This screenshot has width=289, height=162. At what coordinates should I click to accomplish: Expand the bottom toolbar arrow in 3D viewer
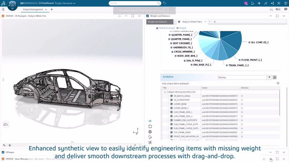click(72, 142)
